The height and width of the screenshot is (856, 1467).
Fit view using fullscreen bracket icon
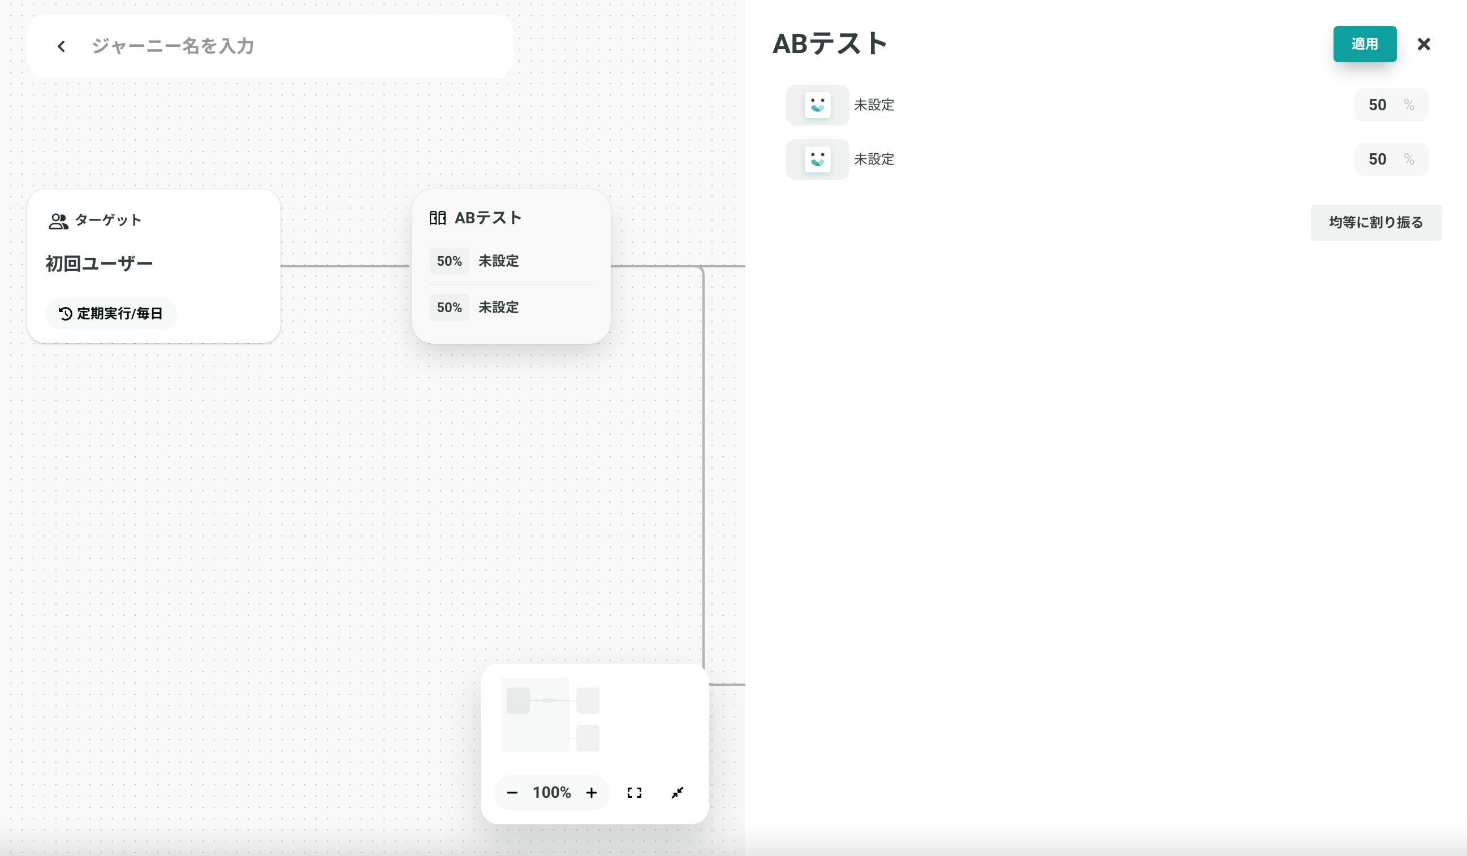pyautogui.click(x=635, y=793)
